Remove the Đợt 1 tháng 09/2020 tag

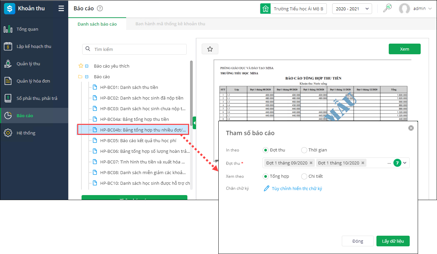pyautogui.click(x=311, y=163)
